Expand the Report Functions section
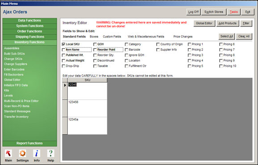The image size is (258, 165). (30, 144)
